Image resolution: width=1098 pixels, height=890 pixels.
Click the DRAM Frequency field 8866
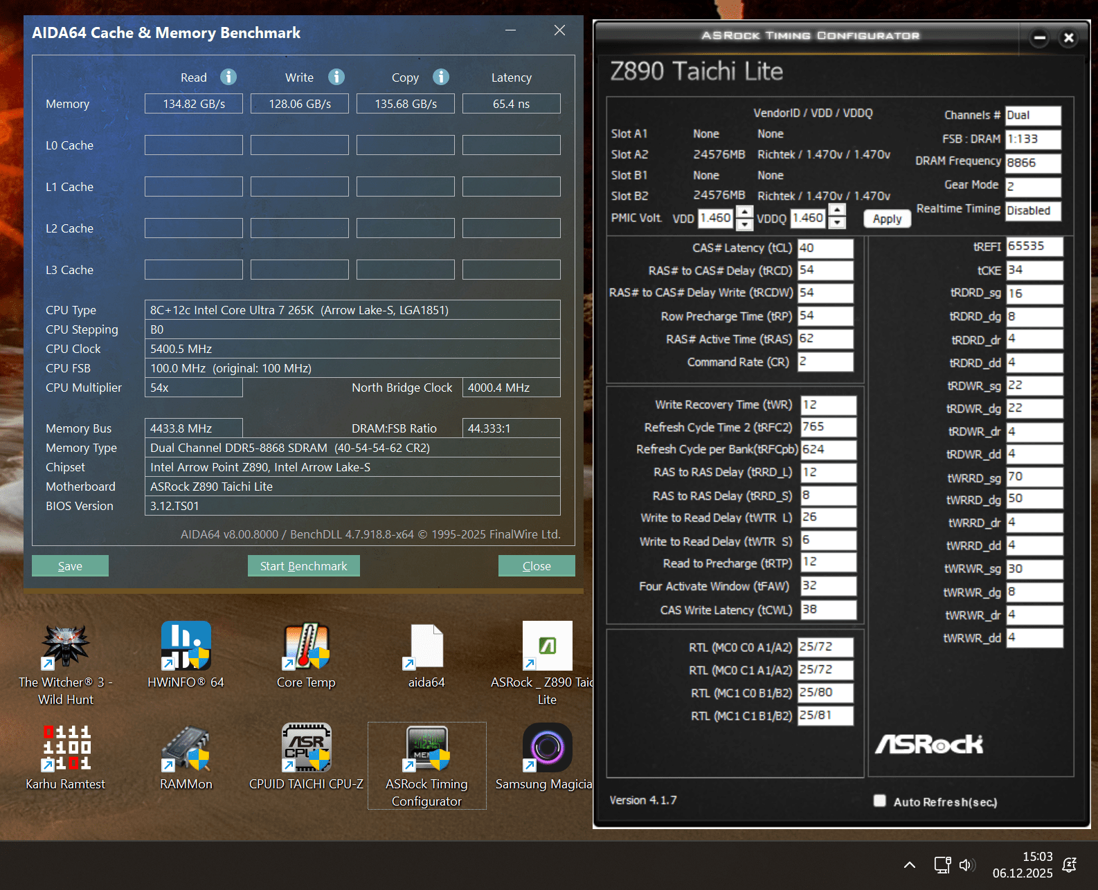[x=1033, y=163]
